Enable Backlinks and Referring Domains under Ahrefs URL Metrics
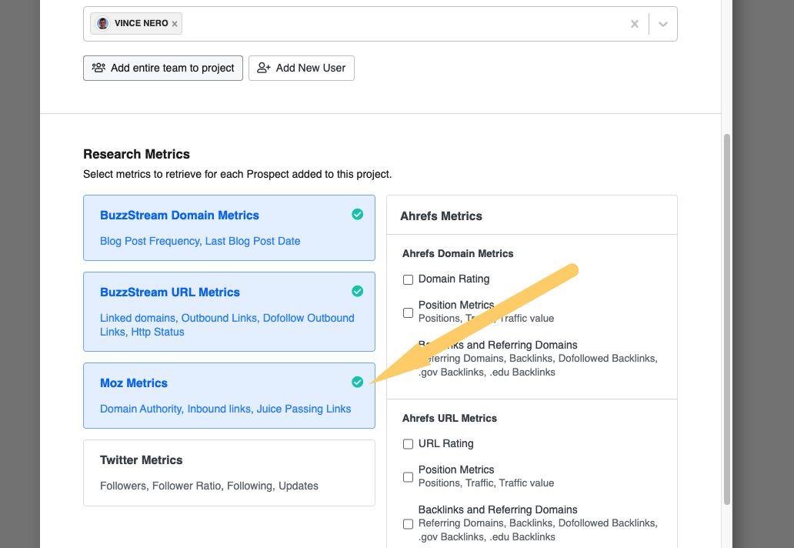Screen dimensions: 794x548 [x=408, y=523]
